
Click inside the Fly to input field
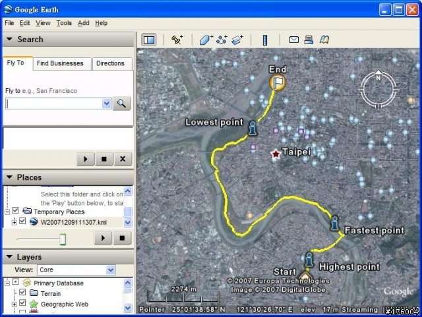coord(54,103)
